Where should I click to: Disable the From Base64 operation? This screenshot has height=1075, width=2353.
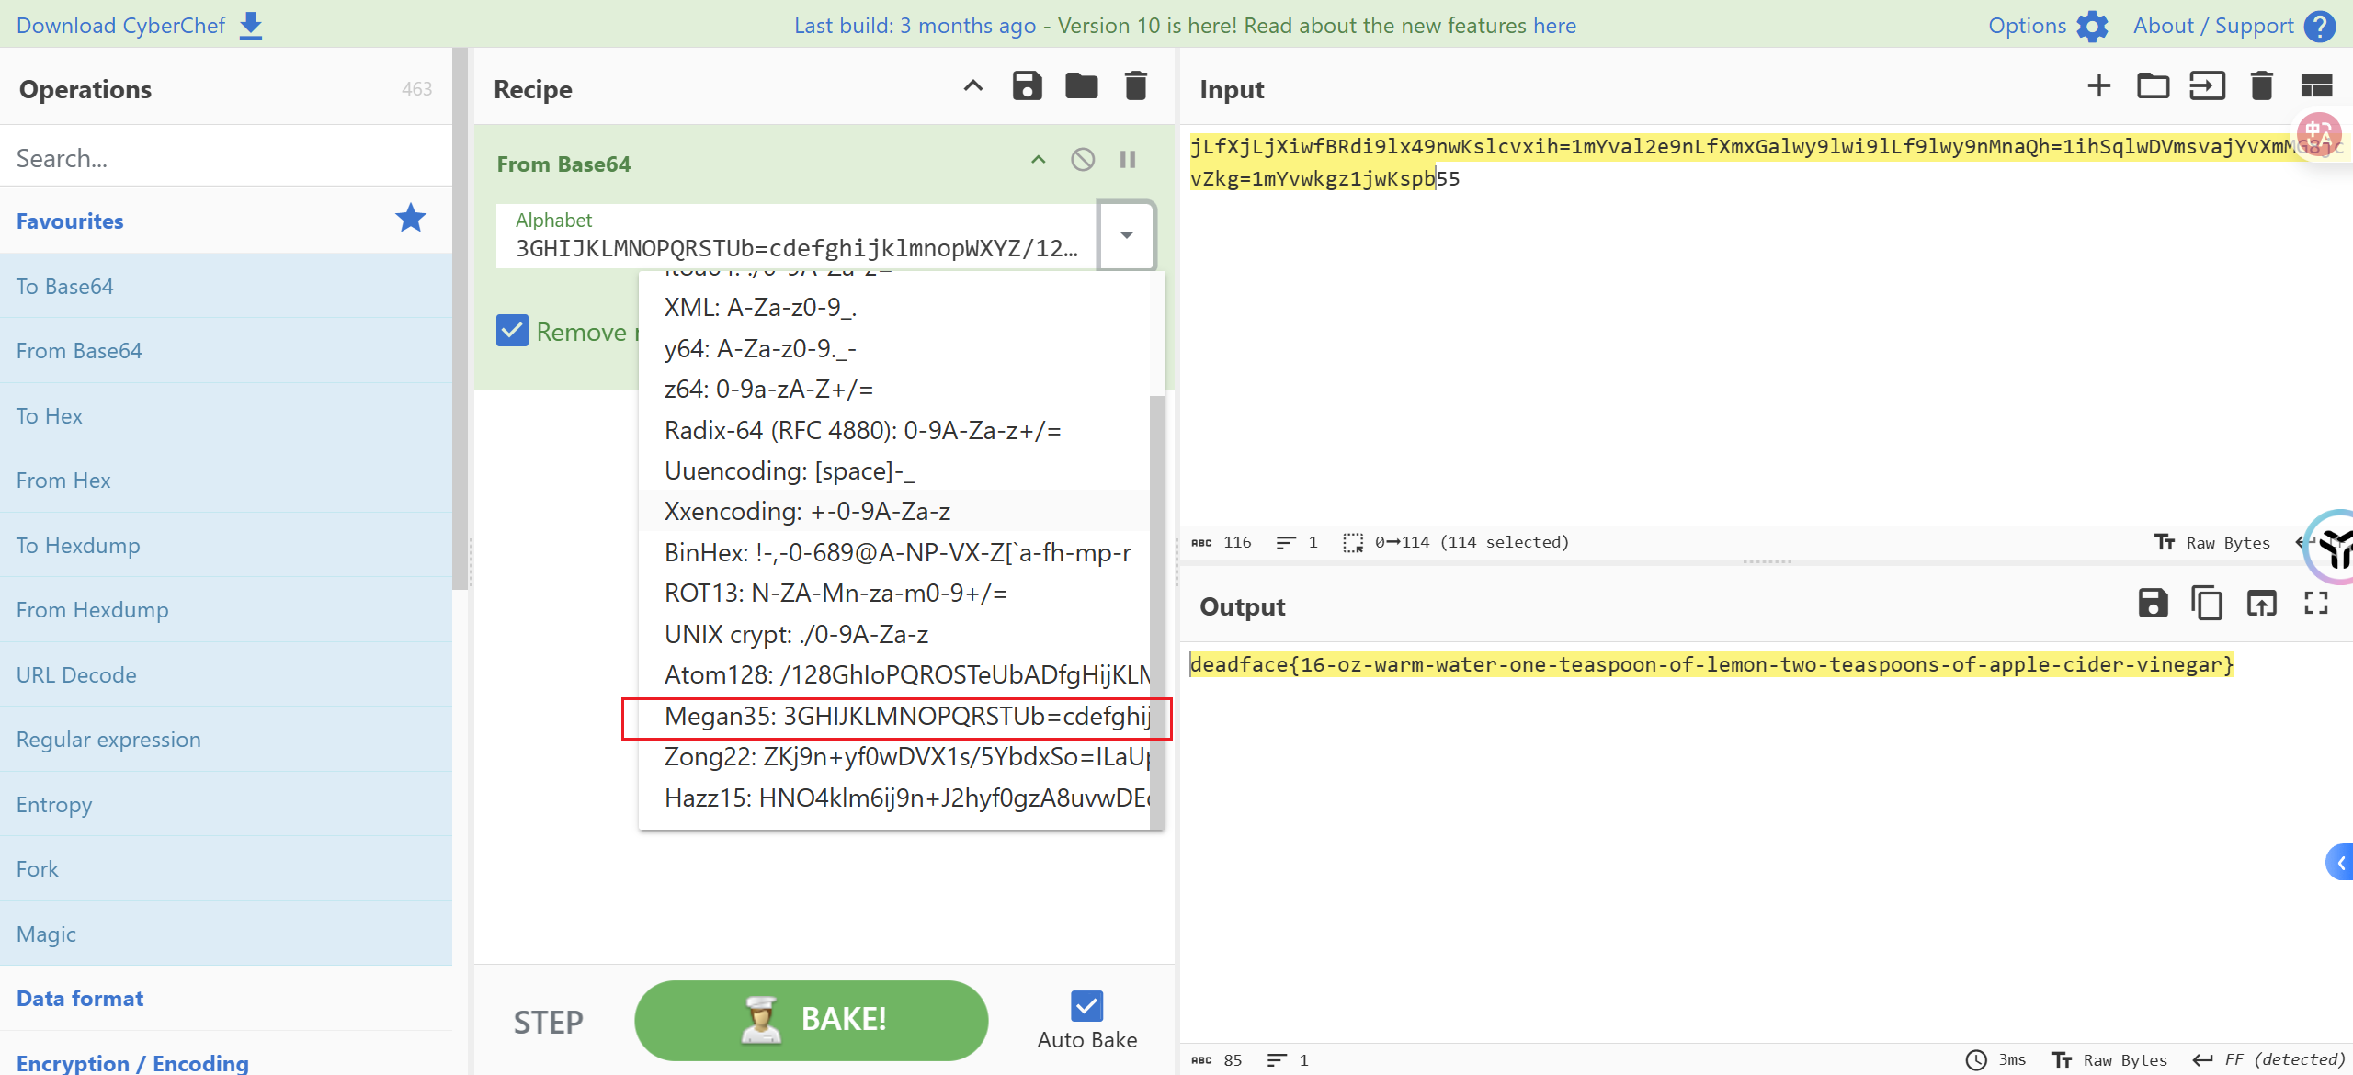click(x=1083, y=160)
